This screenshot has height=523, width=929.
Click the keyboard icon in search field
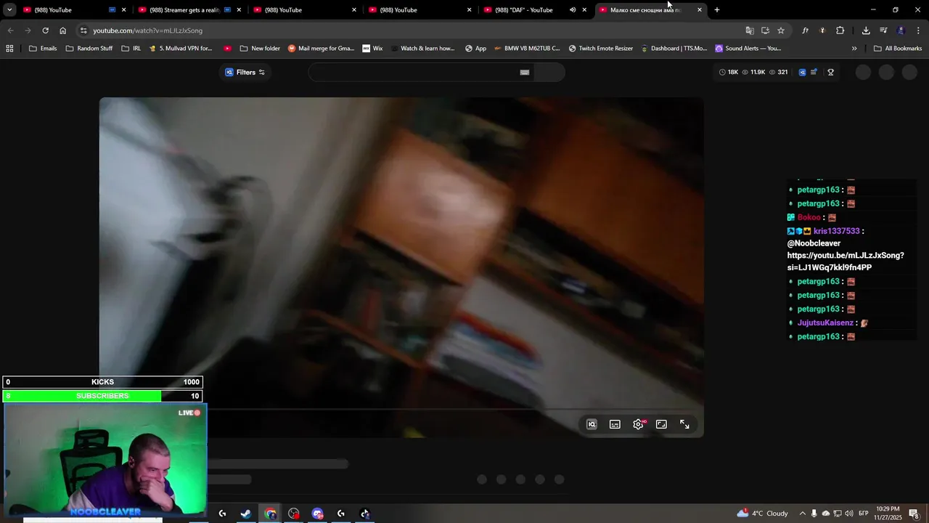pyautogui.click(x=525, y=72)
